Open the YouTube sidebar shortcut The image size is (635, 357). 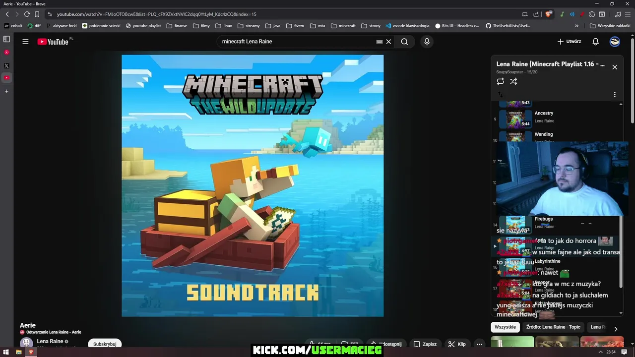click(x=6, y=78)
